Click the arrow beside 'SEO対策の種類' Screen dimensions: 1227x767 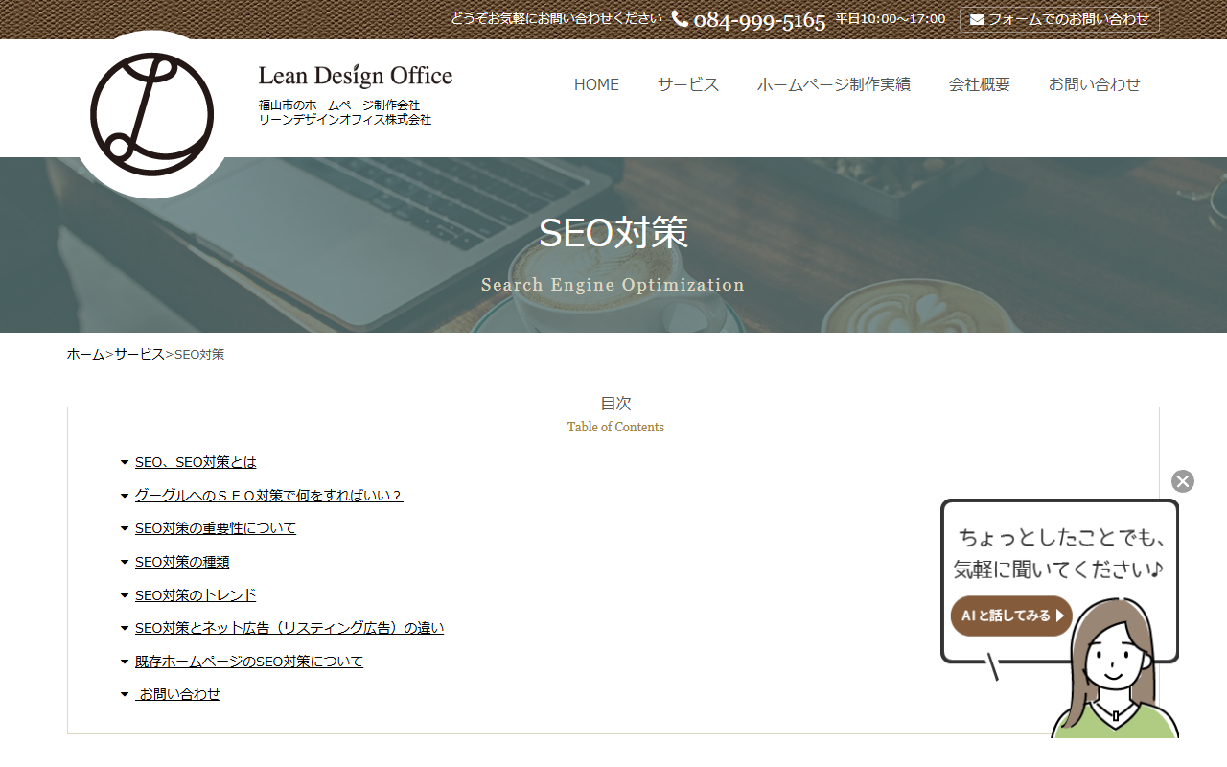[125, 562]
